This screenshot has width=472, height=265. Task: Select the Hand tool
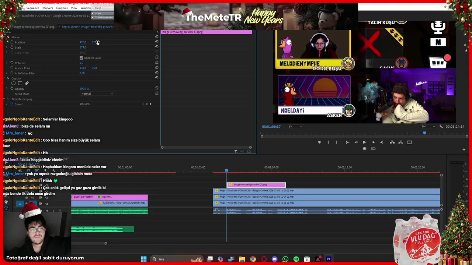coord(6,202)
